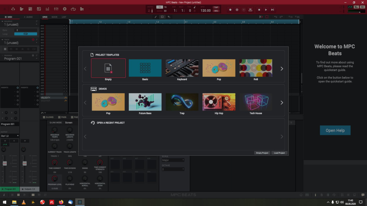Click the TAP tempo button
Viewport: 367px width, 206px height.
click(x=216, y=7)
